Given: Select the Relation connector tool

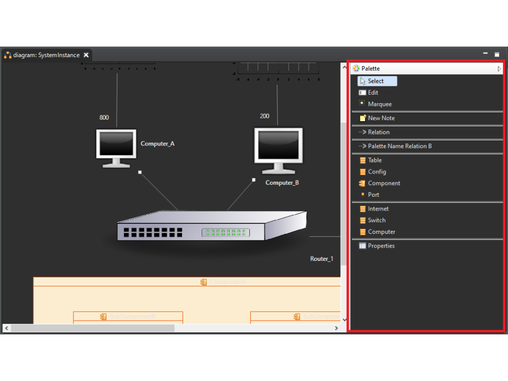Looking at the screenshot, I should (378, 132).
